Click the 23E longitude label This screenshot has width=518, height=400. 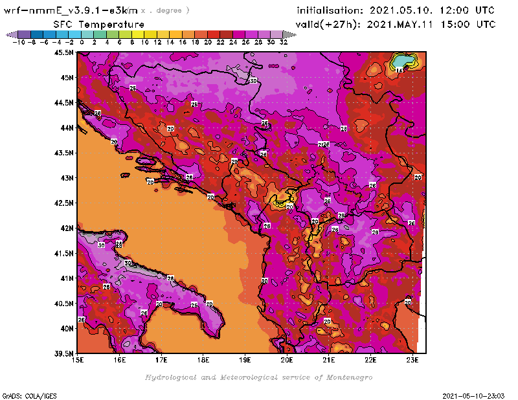click(x=412, y=360)
